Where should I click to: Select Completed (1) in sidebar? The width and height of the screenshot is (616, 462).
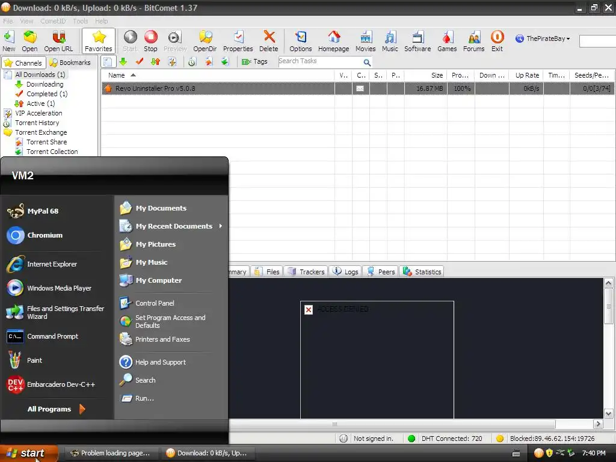[x=47, y=94]
